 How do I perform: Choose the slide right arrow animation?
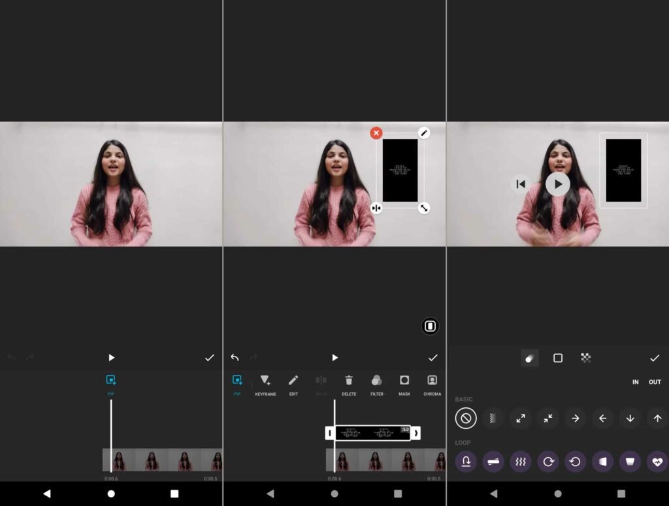(x=575, y=419)
